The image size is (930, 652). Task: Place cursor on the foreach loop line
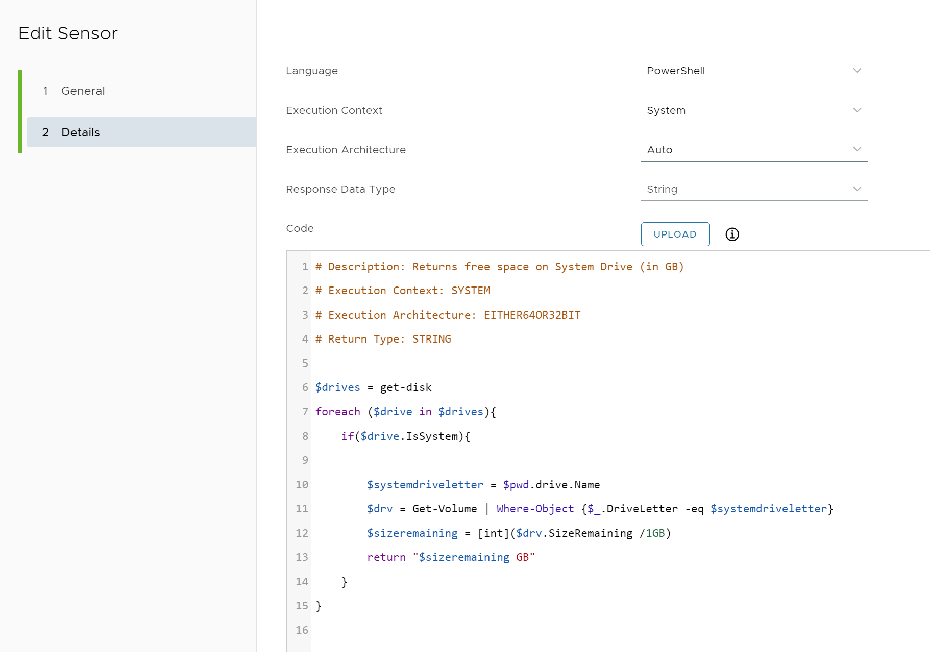405,412
